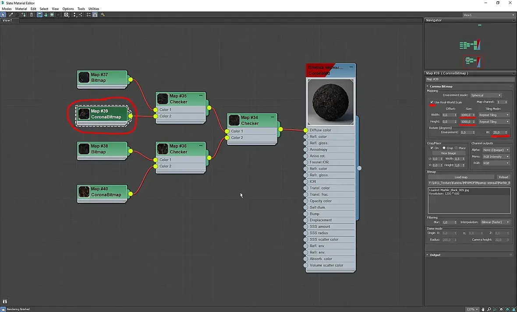The width and height of the screenshot is (517, 312).
Task: Click the Diffuse color input socket
Action: (306, 130)
